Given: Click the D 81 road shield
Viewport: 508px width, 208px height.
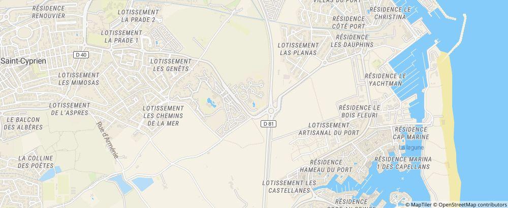Looking at the screenshot, I should click(x=268, y=124).
